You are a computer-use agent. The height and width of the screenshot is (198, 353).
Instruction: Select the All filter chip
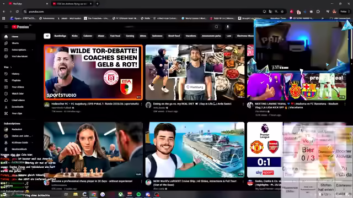(47, 36)
